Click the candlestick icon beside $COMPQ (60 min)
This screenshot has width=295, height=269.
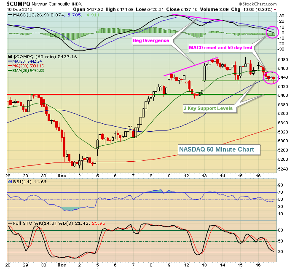(x=10, y=56)
